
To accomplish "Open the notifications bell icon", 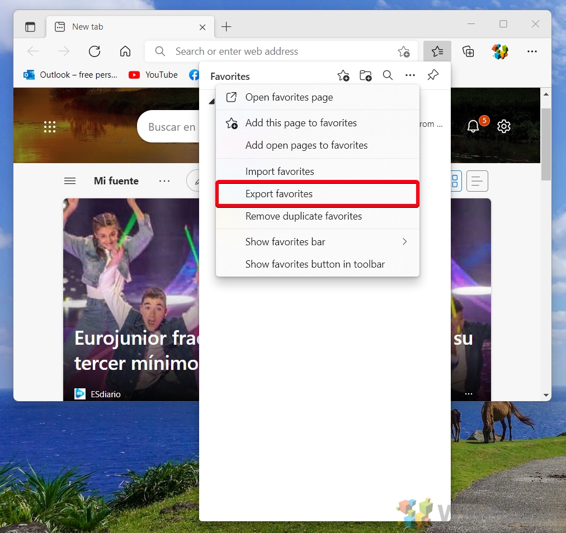I will (473, 126).
